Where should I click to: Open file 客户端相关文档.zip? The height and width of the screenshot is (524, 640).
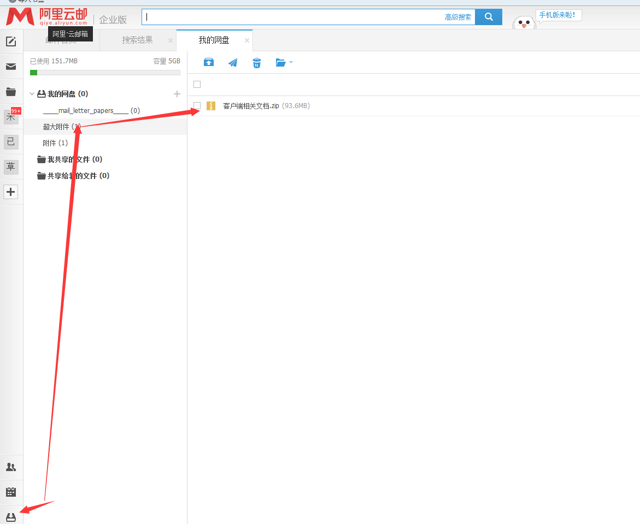click(251, 106)
